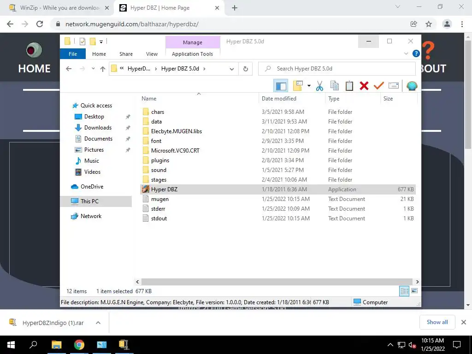The height and width of the screenshot is (354, 472).
Task: Click HyperD... breadcrumb in address bar
Action: [139, 69]
